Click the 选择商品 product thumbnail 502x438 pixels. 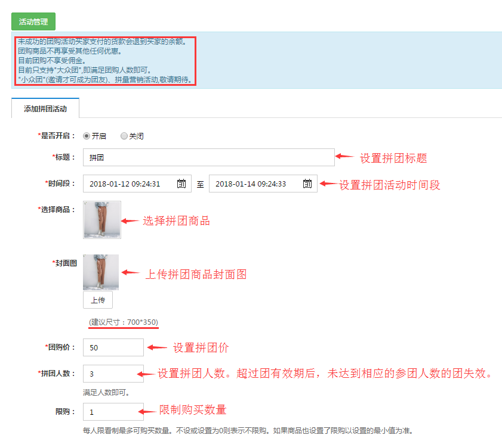click(102, 220)
